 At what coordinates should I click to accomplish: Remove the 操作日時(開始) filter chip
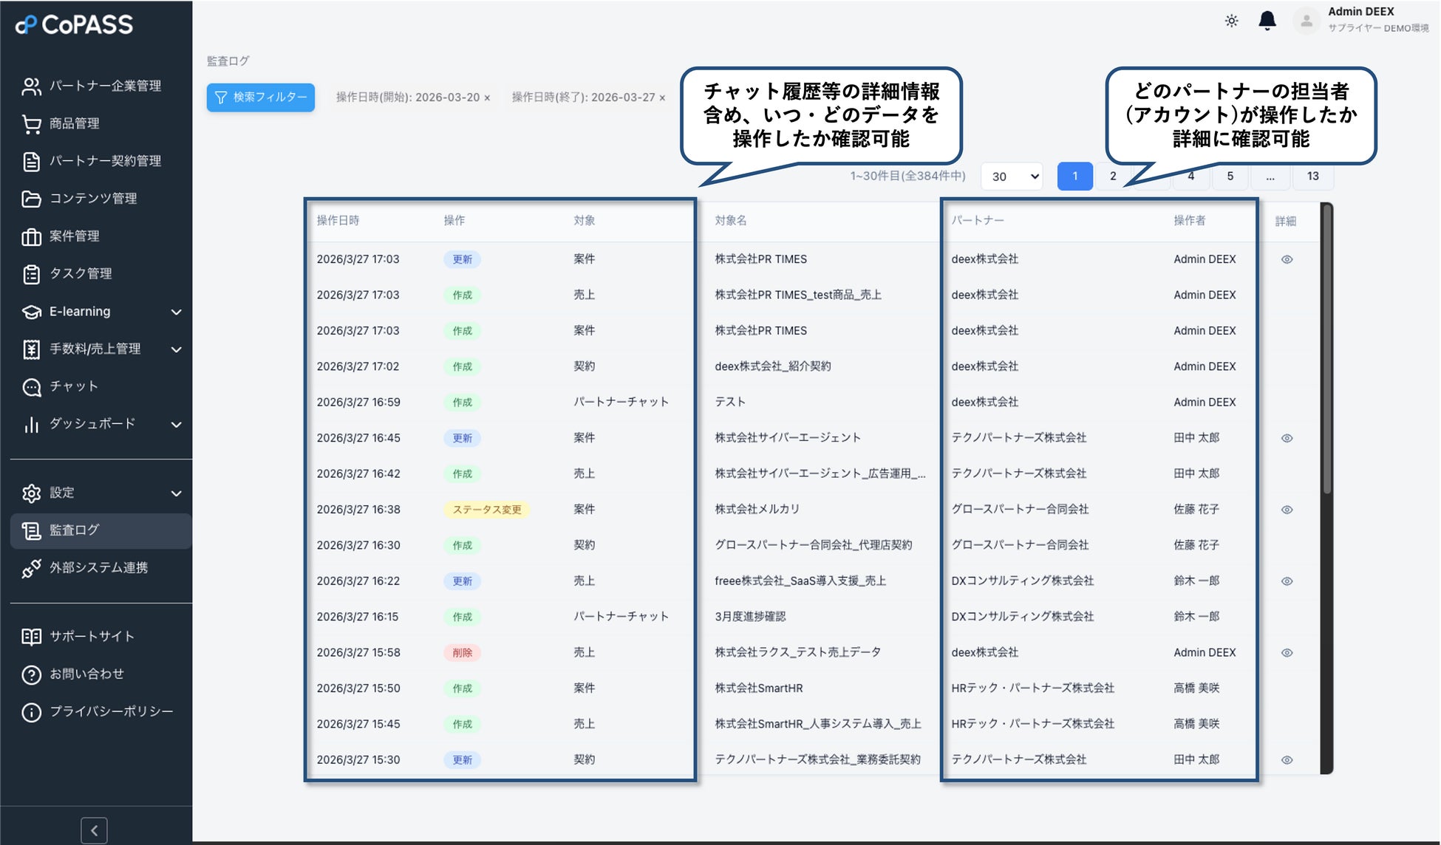click(x=487, y=98)
